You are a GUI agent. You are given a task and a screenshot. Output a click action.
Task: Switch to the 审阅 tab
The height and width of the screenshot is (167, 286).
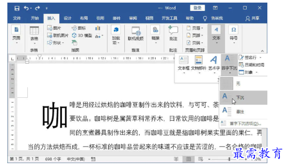tap(133, 18)
